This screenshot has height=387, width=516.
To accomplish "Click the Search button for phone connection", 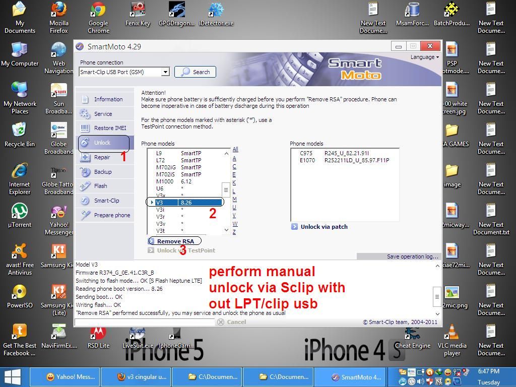I will point(195,72).
